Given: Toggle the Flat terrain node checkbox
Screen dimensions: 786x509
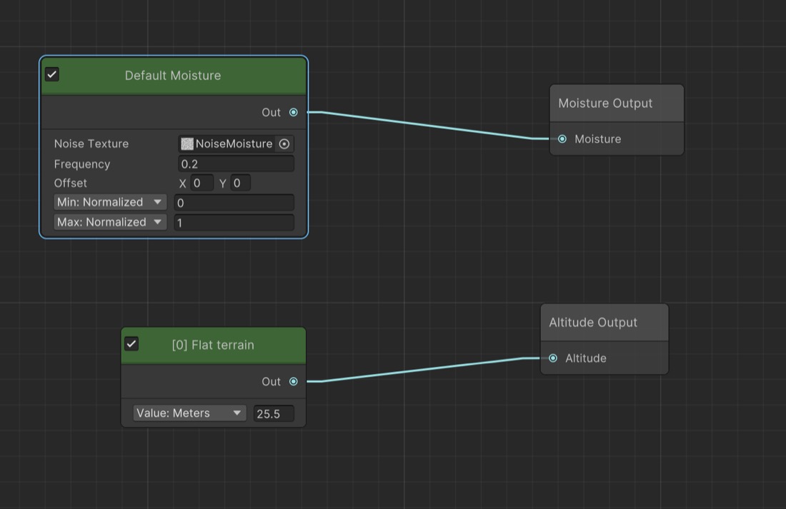Looking at the screenshot, I should pyautogui.click(x=131, y=344).
